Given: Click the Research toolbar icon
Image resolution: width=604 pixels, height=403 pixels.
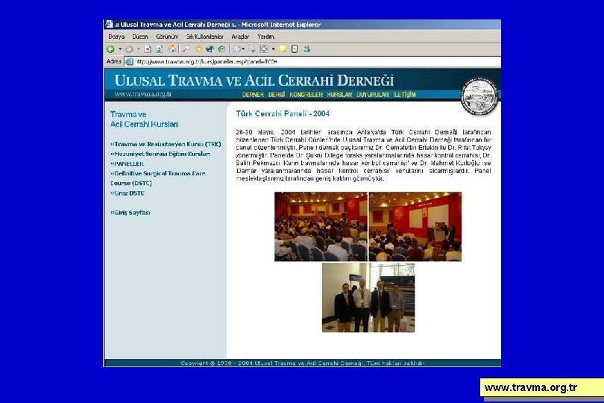Looking at the screenshot, I should tap(295, 49).
